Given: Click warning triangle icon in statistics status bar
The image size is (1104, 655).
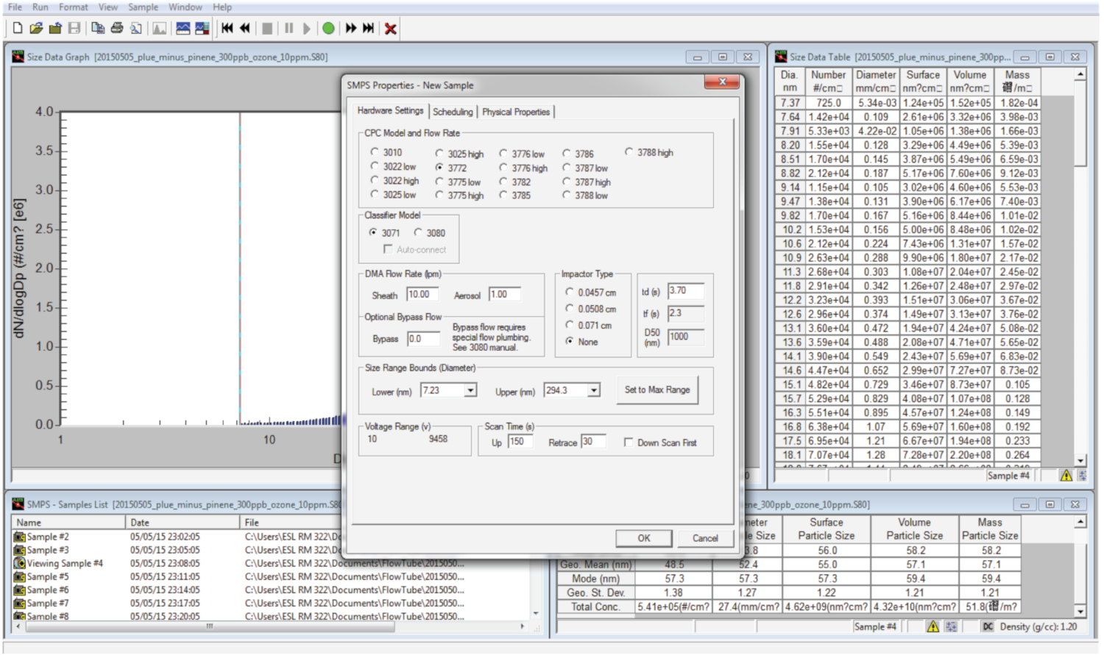Looking at the screenshot, I should 933,626.
